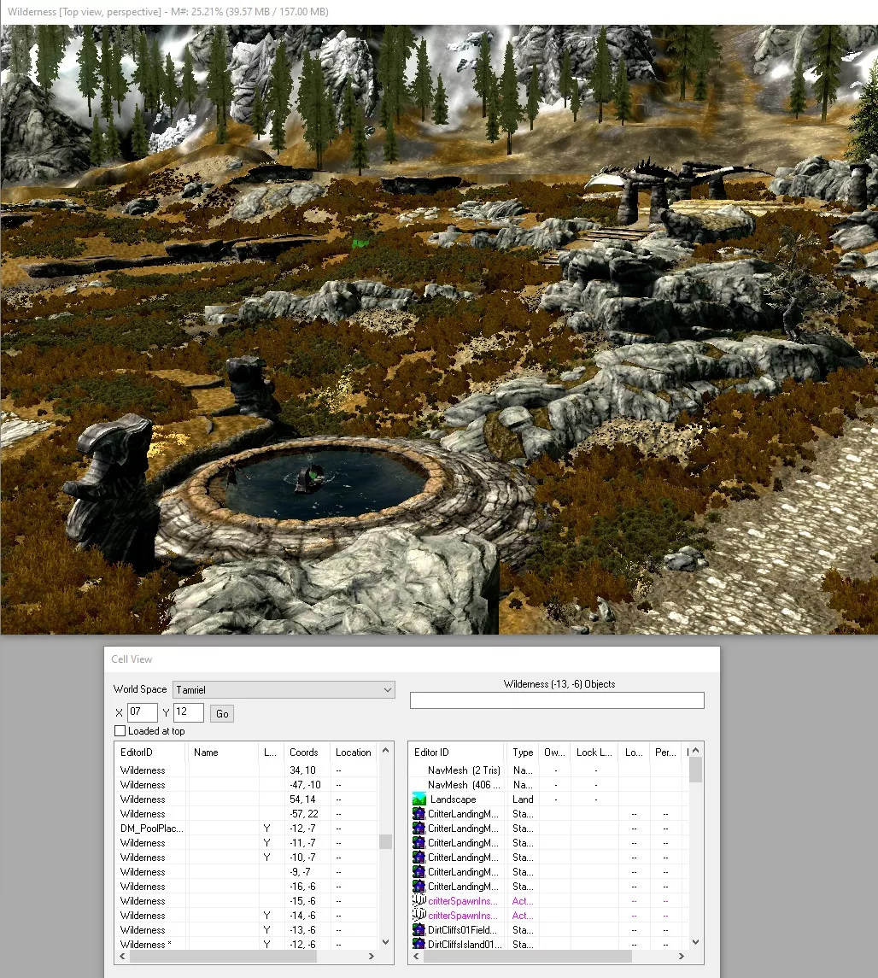This screenshot has width=878, height=978.
Task: Select Wilderness cell at coords -47, -10
Action: tap(246, 785)
